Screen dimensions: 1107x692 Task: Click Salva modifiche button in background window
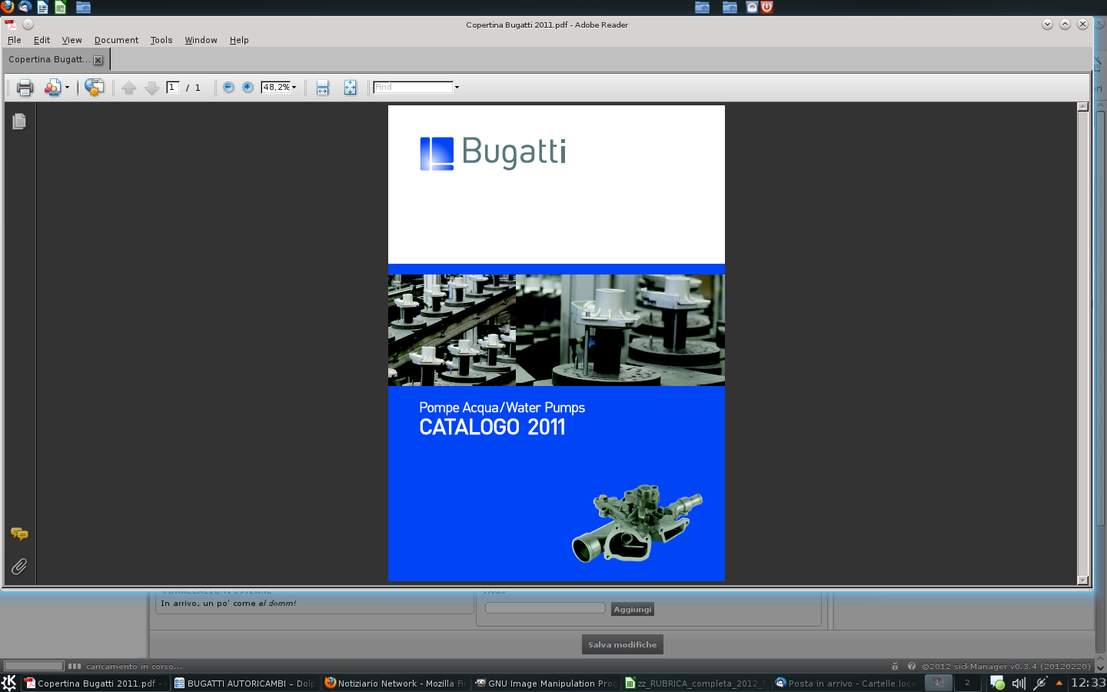(623, 644)
